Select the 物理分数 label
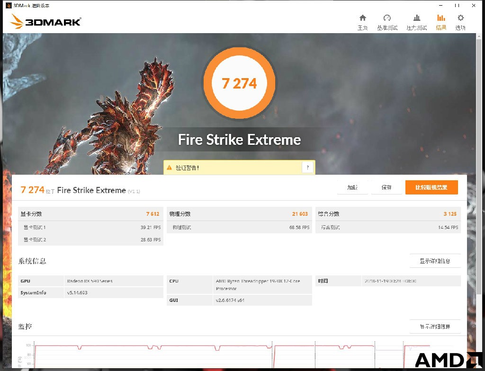This screenshot has width=485, height=371. coord(180,214)
